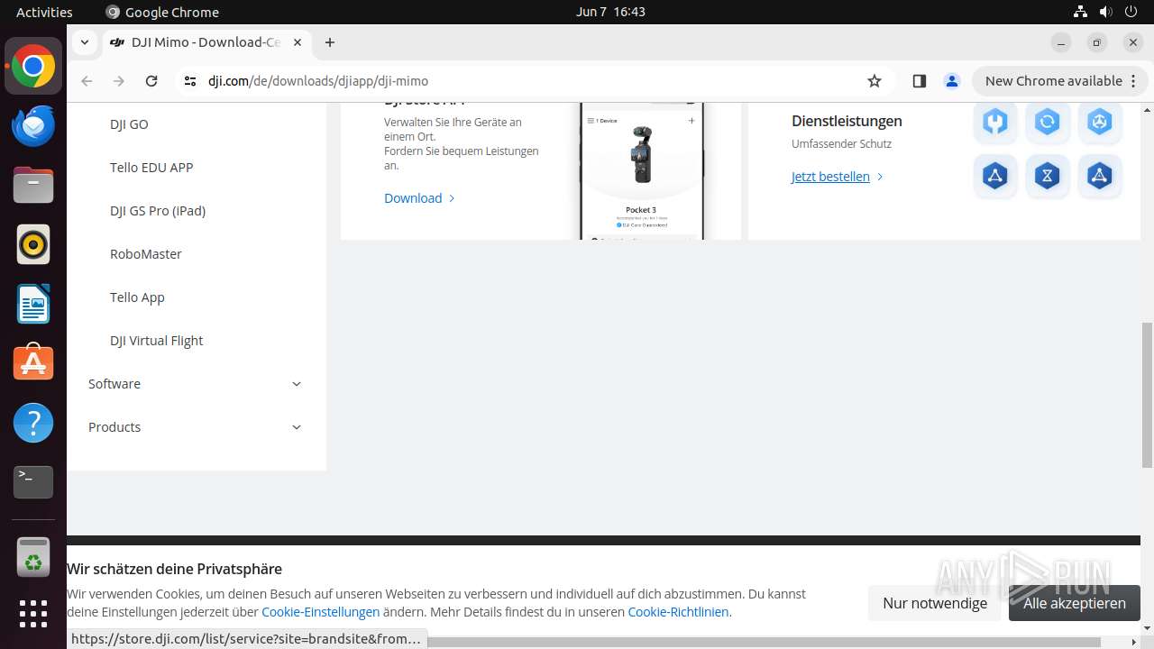Open the system volume indicator

tap(1105, 12)
